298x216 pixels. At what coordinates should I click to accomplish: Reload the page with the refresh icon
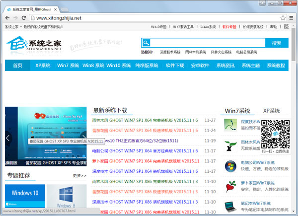pos(24,18)
